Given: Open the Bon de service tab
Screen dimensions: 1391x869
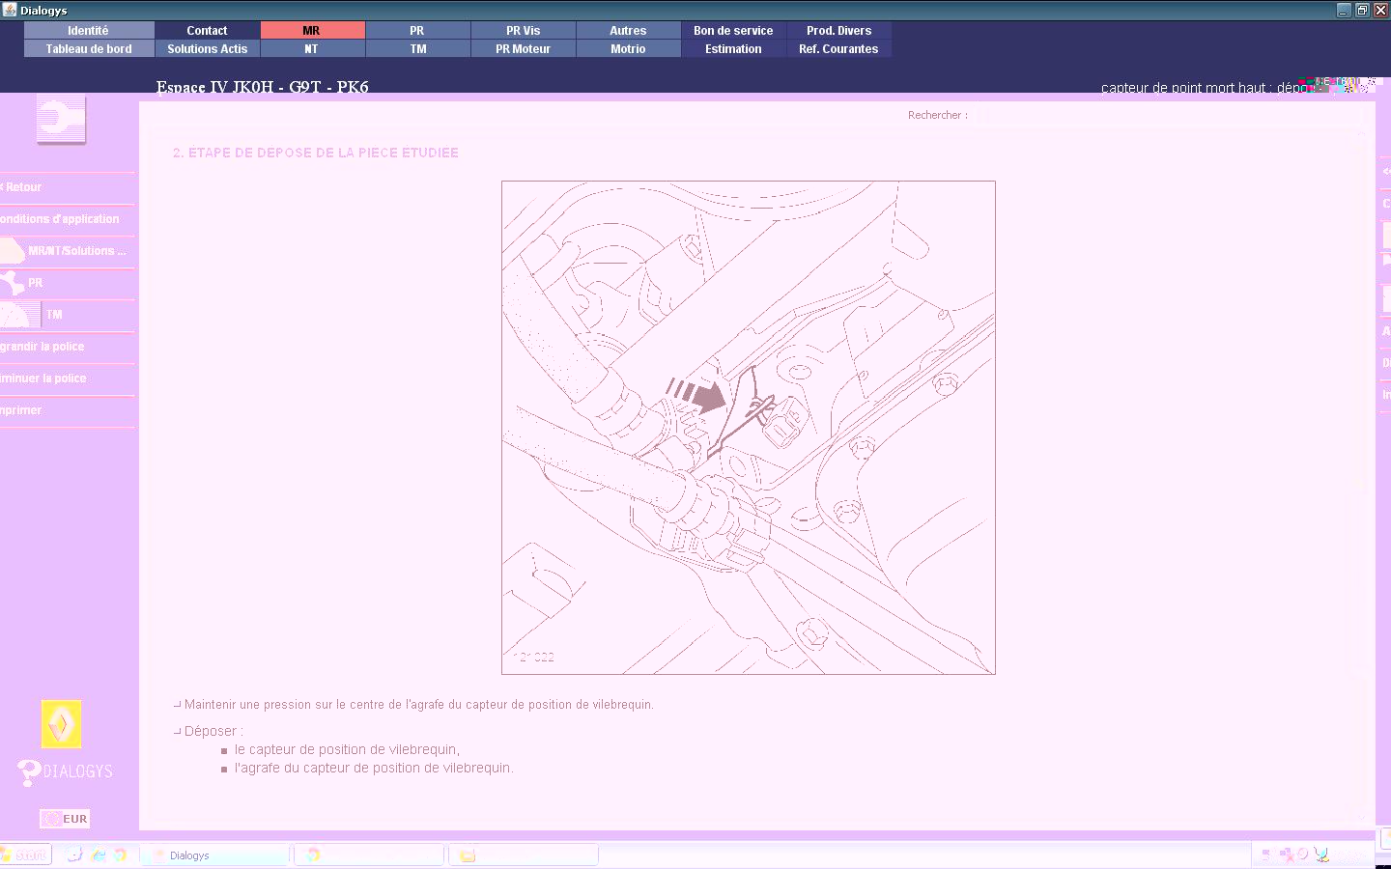Looking at the screenshot, I should click(733, 31).
